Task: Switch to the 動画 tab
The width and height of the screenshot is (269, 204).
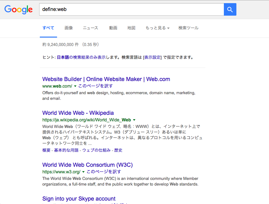Action: tap(113, 28)
